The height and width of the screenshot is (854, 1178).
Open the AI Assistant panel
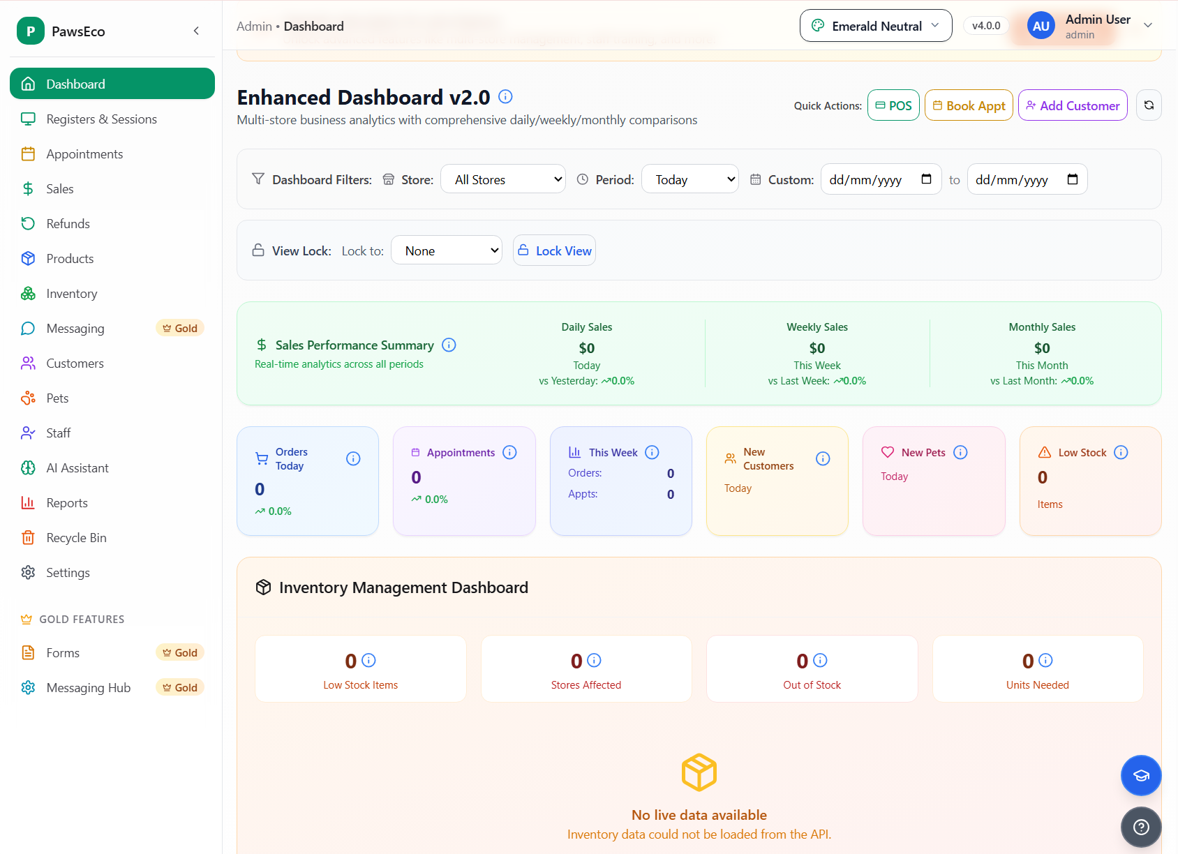click(77, 467)
